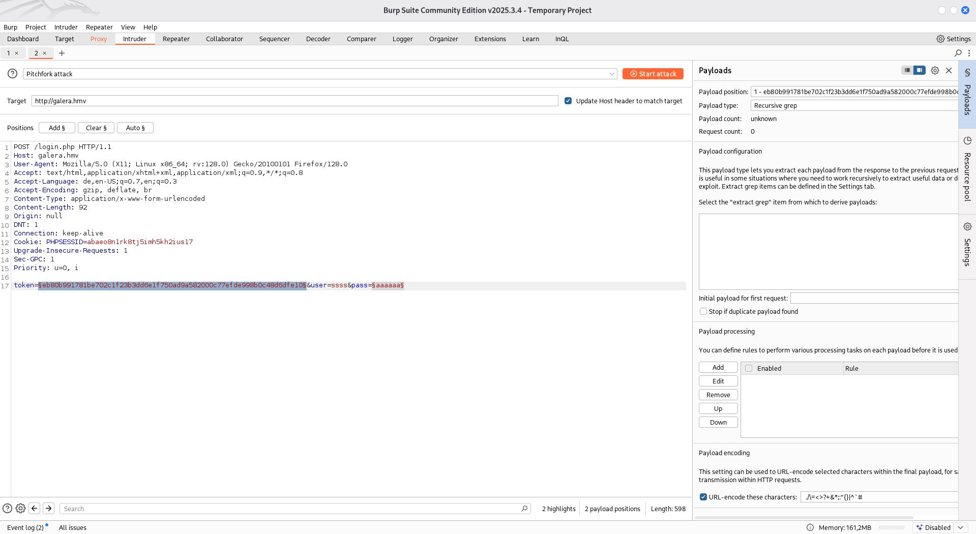
Task: Open the request editor settings gear
Action: pos(20,508)
